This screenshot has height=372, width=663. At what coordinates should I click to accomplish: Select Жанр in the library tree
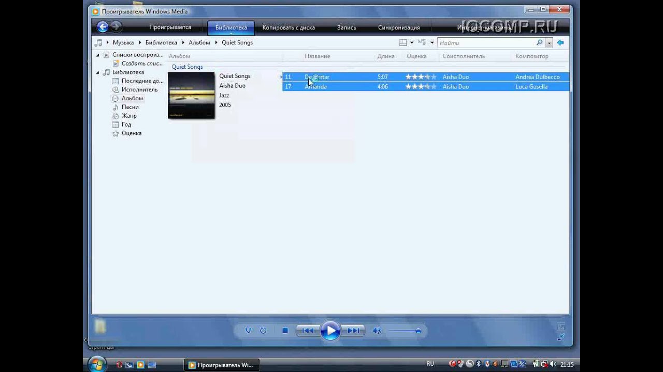point(129,116)
